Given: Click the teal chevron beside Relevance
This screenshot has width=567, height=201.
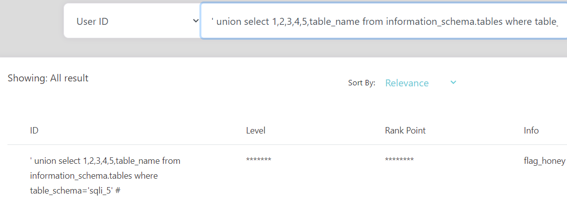Looking at the screenshot, I should pyautogui.click(x=453, y=83).
